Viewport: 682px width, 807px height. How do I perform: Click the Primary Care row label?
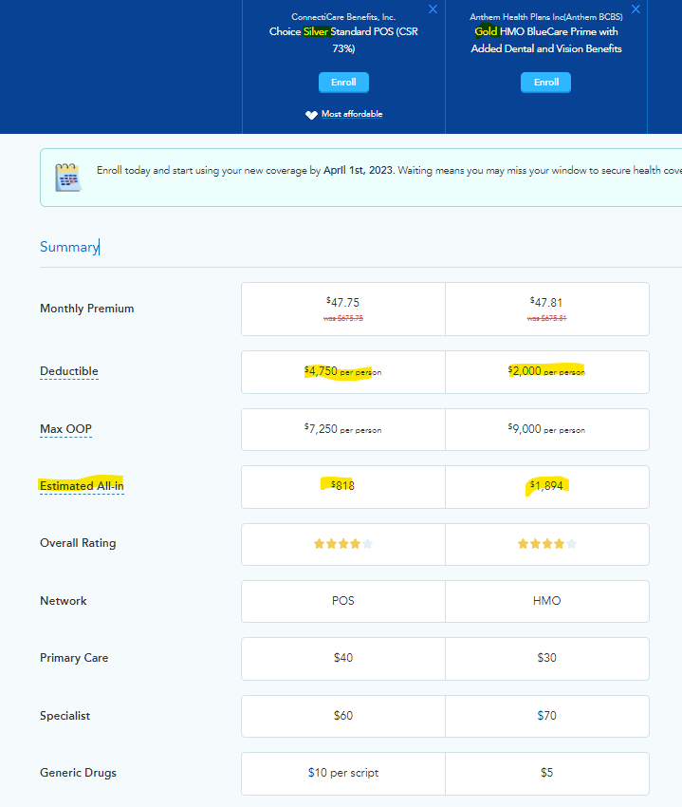[74, 658]
